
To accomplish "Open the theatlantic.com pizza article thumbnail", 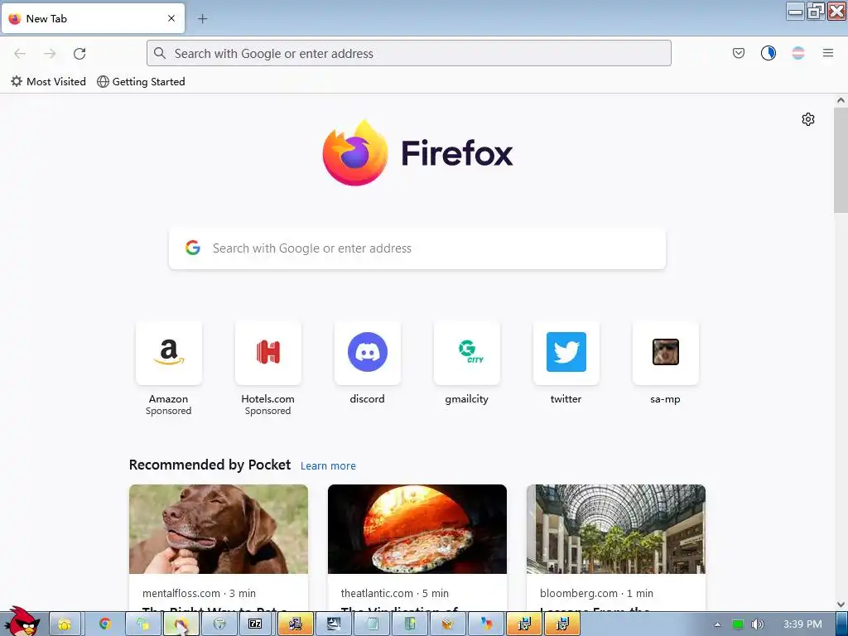I will (x=417, y=529).
